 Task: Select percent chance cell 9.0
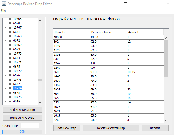tap(109, 68)
